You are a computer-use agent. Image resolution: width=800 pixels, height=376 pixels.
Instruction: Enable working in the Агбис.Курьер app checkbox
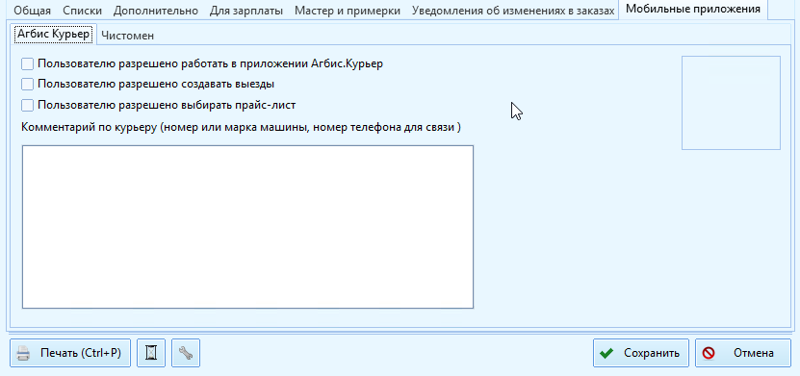pos(28,63)
